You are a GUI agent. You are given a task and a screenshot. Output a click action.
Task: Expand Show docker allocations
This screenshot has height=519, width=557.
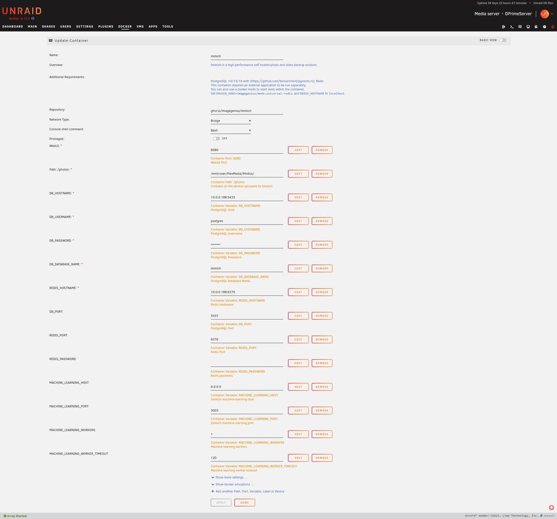pos(234,484)
